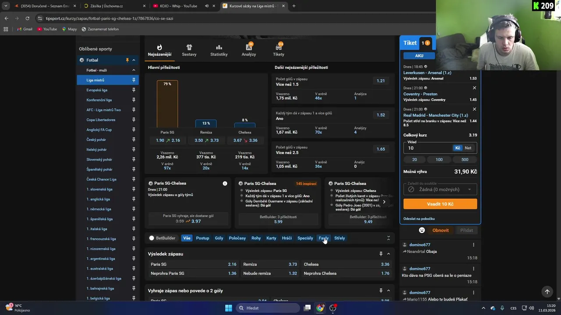Open the Gmail bookmark

coord(25,29)
